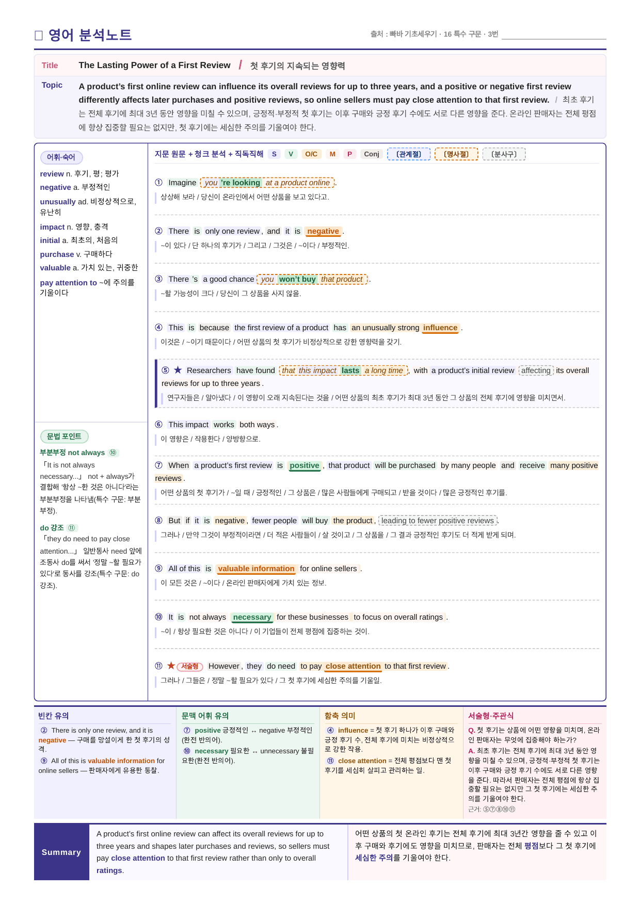Click the blue star icon in sentence ⑤
Viewport: 640px width, 905px height.
178,370
